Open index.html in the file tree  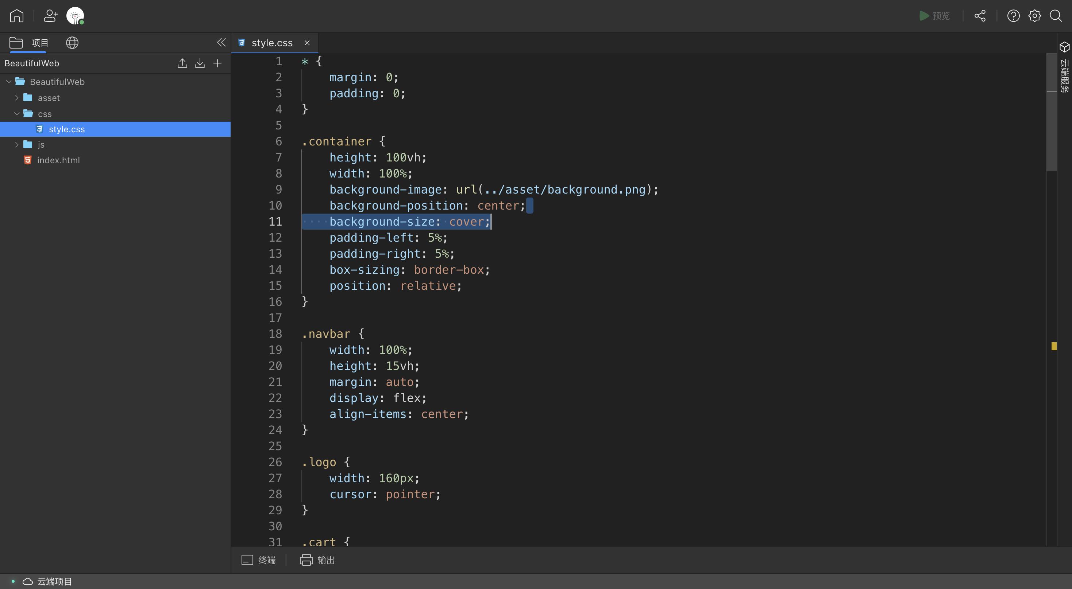click(x=58, y=160)
